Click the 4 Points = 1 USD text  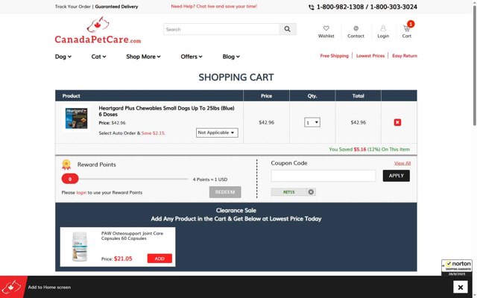[210, 180]
